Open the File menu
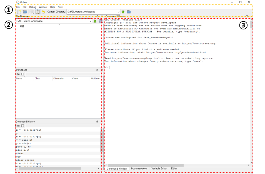Screen dimensions: 265x174 coord(18,7)
